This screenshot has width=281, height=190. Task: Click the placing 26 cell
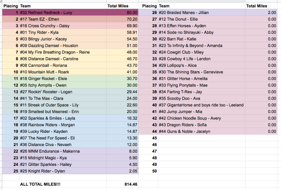pyautogui.click(x=148, y=13)
